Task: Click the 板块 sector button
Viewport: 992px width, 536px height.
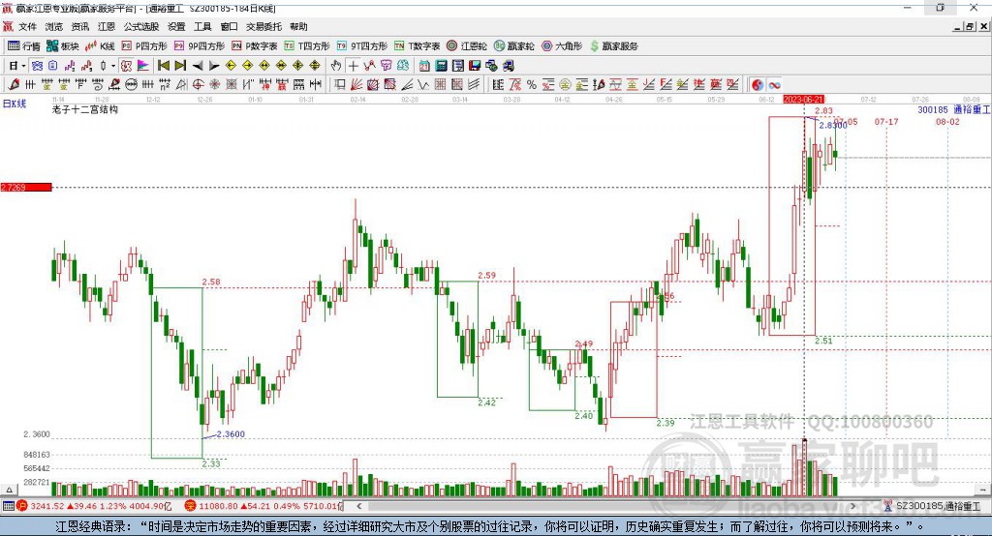Action: click(x=62, y=45)
